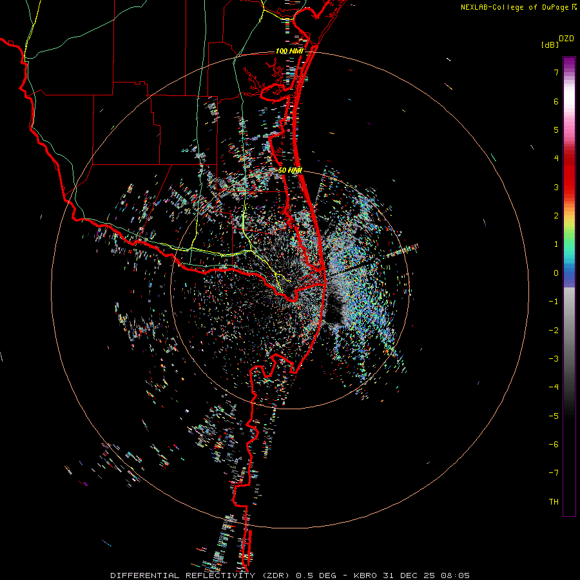Click the -3 value on the color scale
This screenshot has height=580, width=580.
coord(554,359)
